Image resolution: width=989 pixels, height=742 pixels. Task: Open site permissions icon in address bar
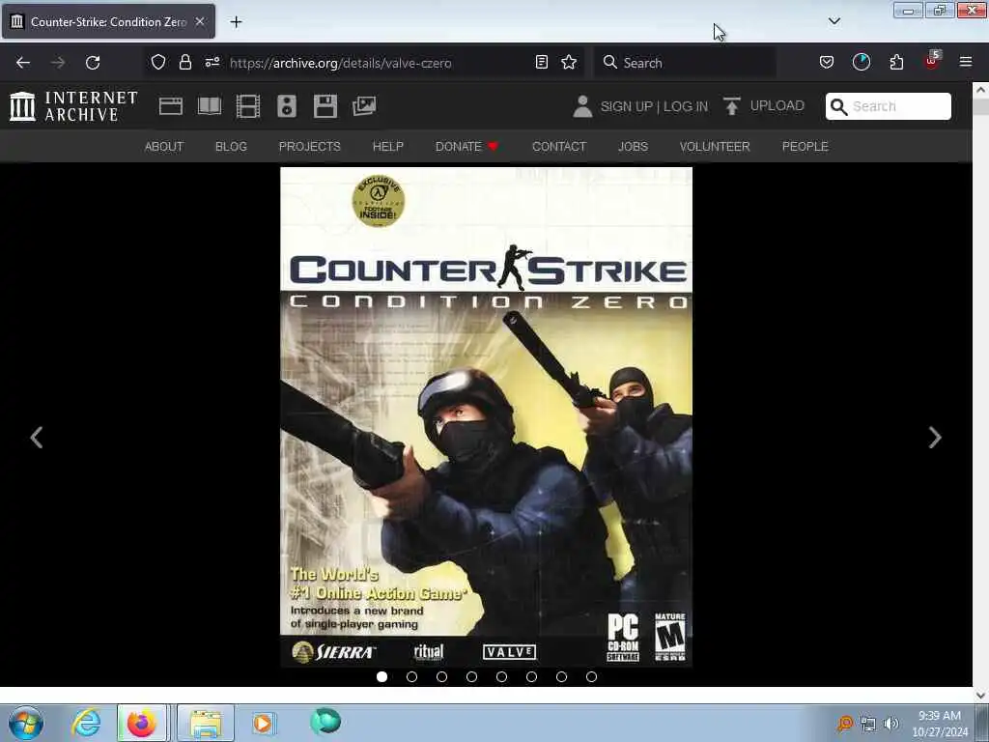(x=212, y=62)
